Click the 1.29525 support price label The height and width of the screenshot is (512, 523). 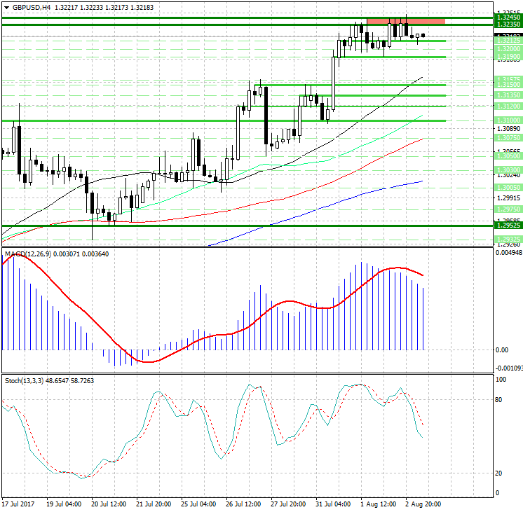[507, 226]
